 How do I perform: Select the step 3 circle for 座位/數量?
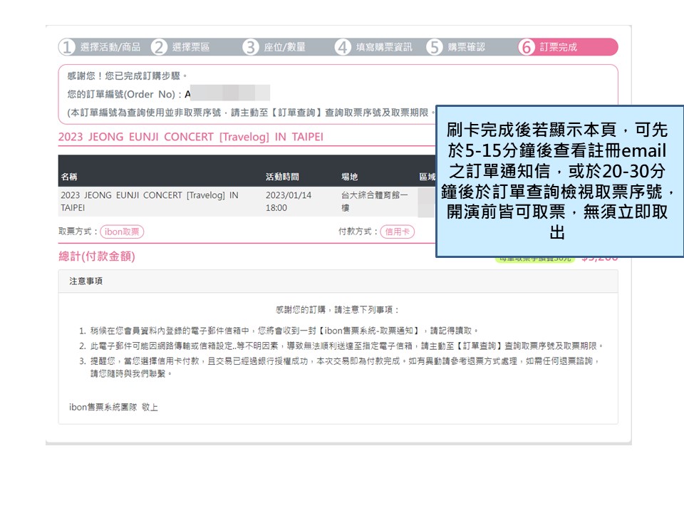251,48
